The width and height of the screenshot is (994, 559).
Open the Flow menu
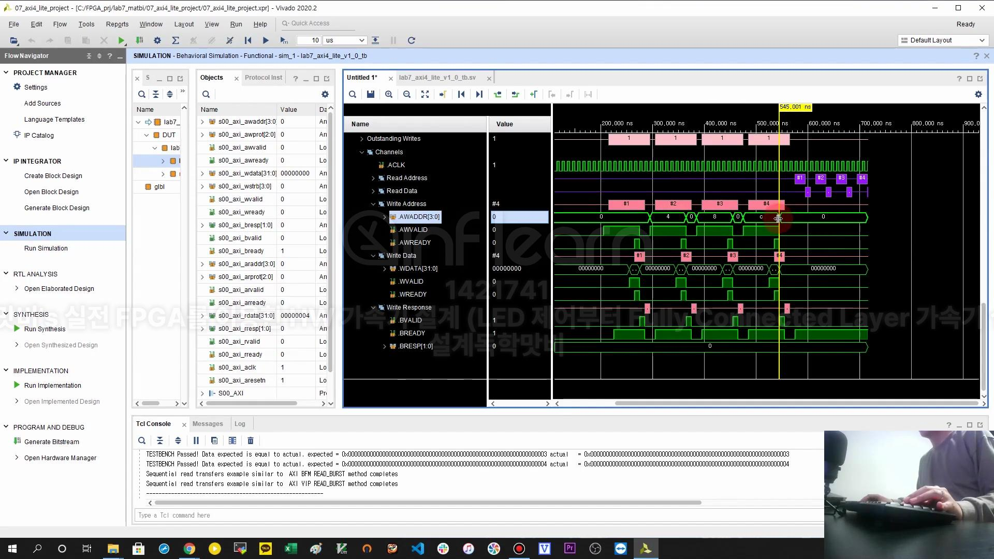pos(60,24)
